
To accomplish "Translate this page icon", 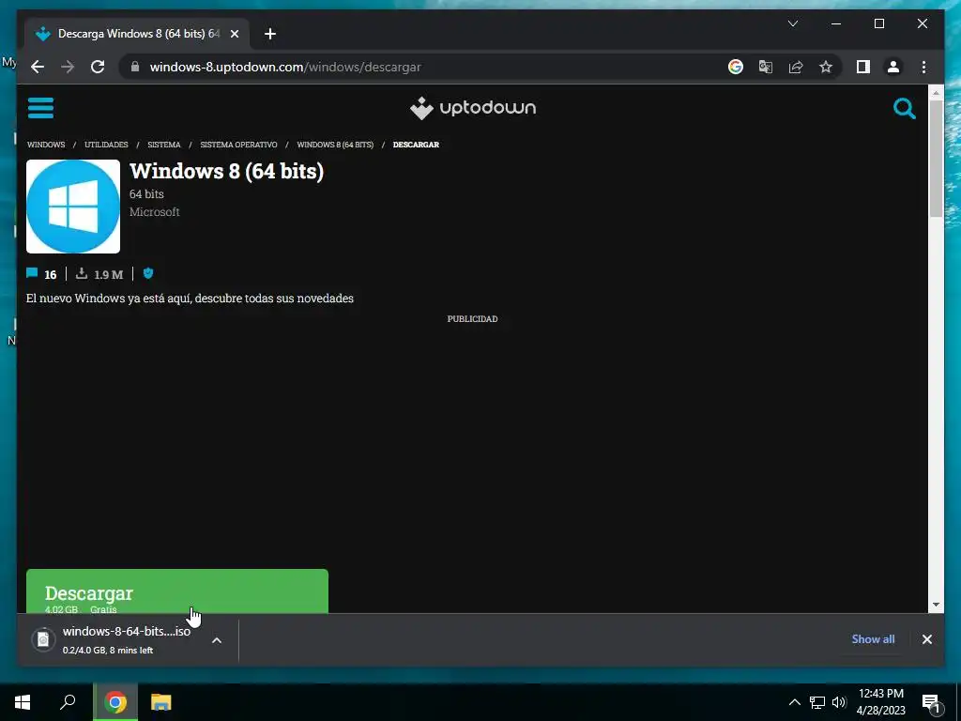I will tap(766, 67).
